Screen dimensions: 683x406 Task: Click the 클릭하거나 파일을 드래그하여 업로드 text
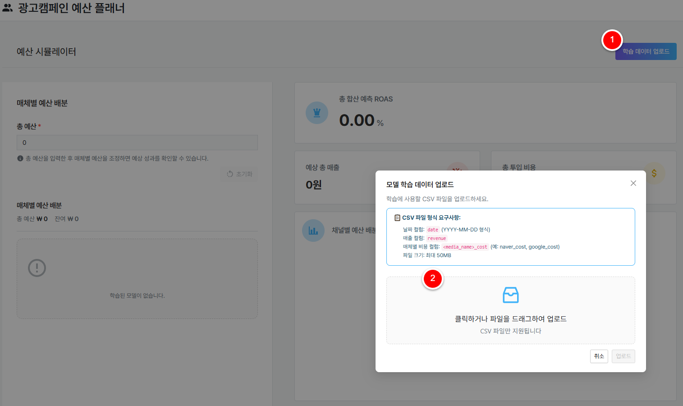tap(510, 319)
